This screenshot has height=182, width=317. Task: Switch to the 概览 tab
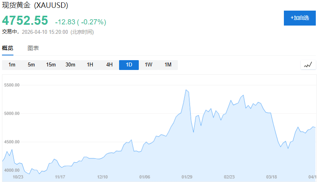7,48
